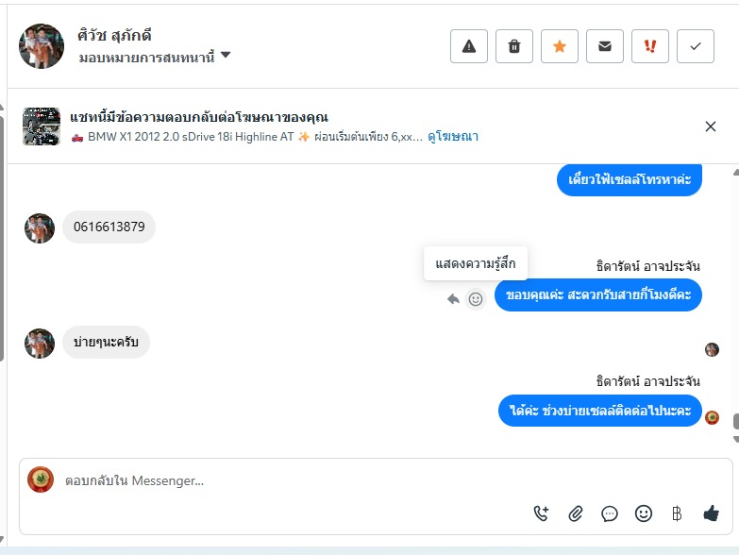The width and height of the screenshot is (739, 555).
Task: Mark the conversation unread with the envelope icon
Action: point(605,46)
